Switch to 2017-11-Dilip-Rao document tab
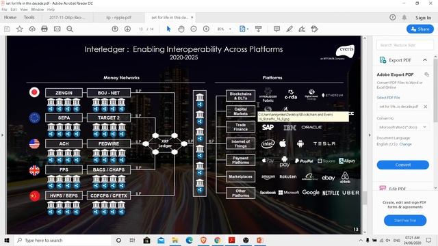This screenshot has width=438, height=246. coord(67,17)
